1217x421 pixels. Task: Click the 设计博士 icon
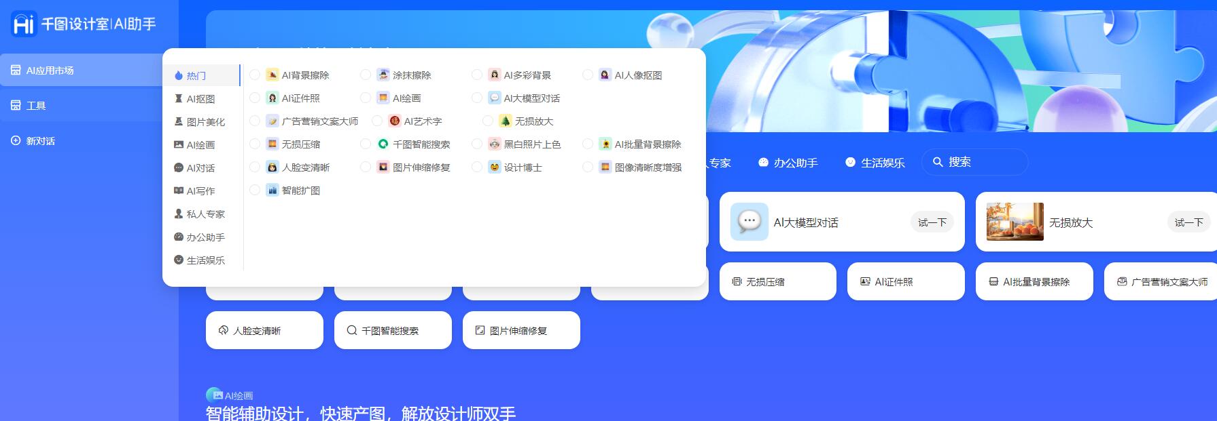pos(495,167)
